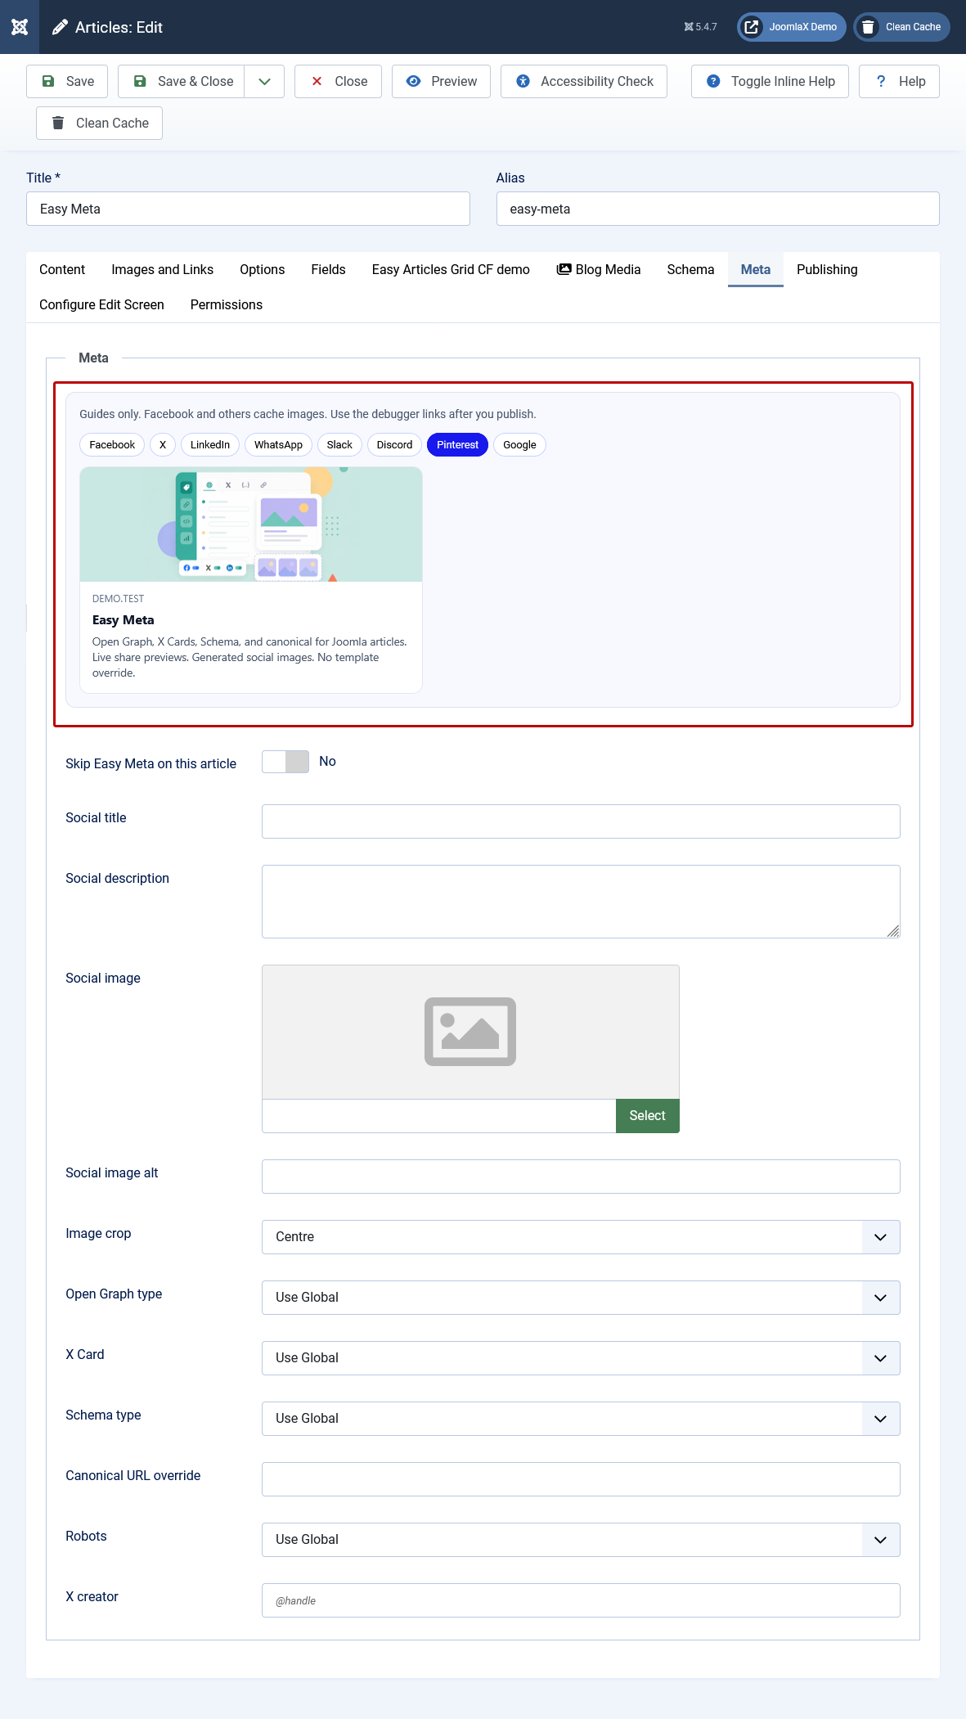This screenshot has width=966, height=1719.
Task: Select the Facebook preview pill
Action: (x=112, y=445)
